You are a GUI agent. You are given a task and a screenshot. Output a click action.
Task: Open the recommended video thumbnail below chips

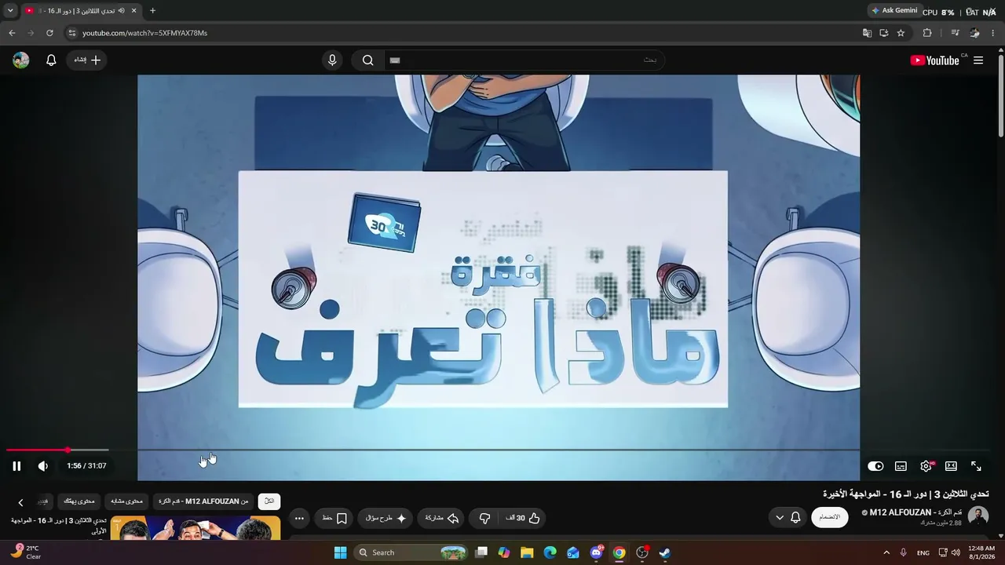[196, 528]
